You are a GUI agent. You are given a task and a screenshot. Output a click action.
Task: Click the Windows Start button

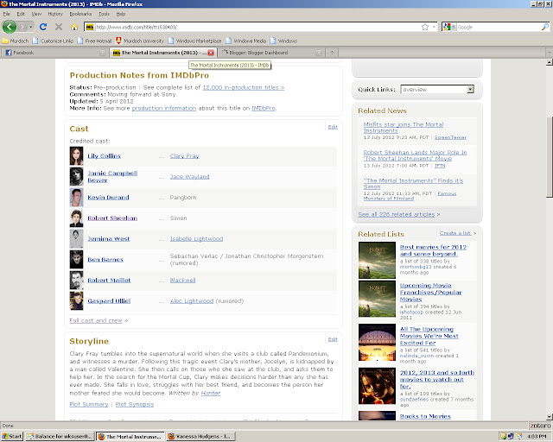12,436
